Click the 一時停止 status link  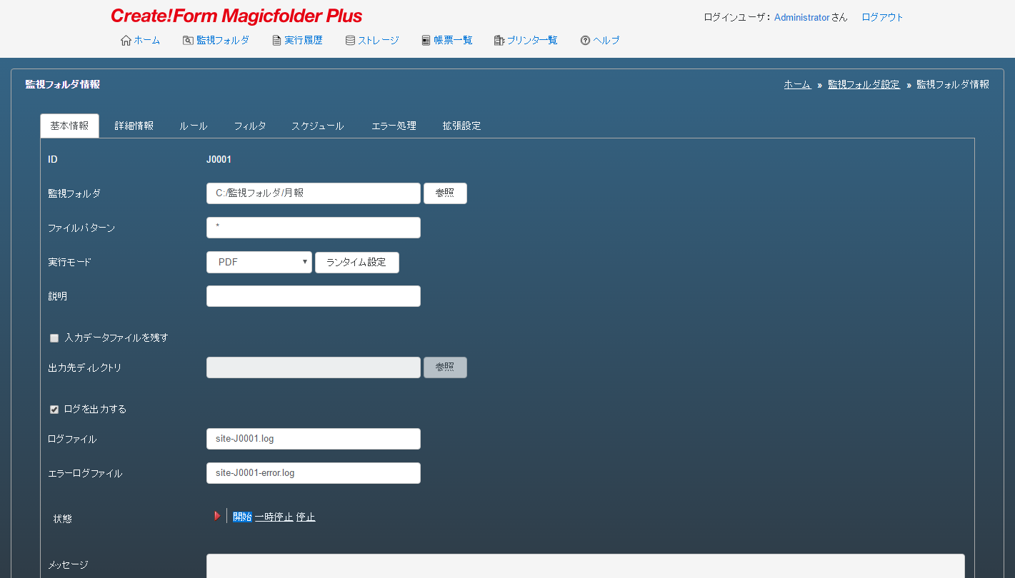point(274,517)
